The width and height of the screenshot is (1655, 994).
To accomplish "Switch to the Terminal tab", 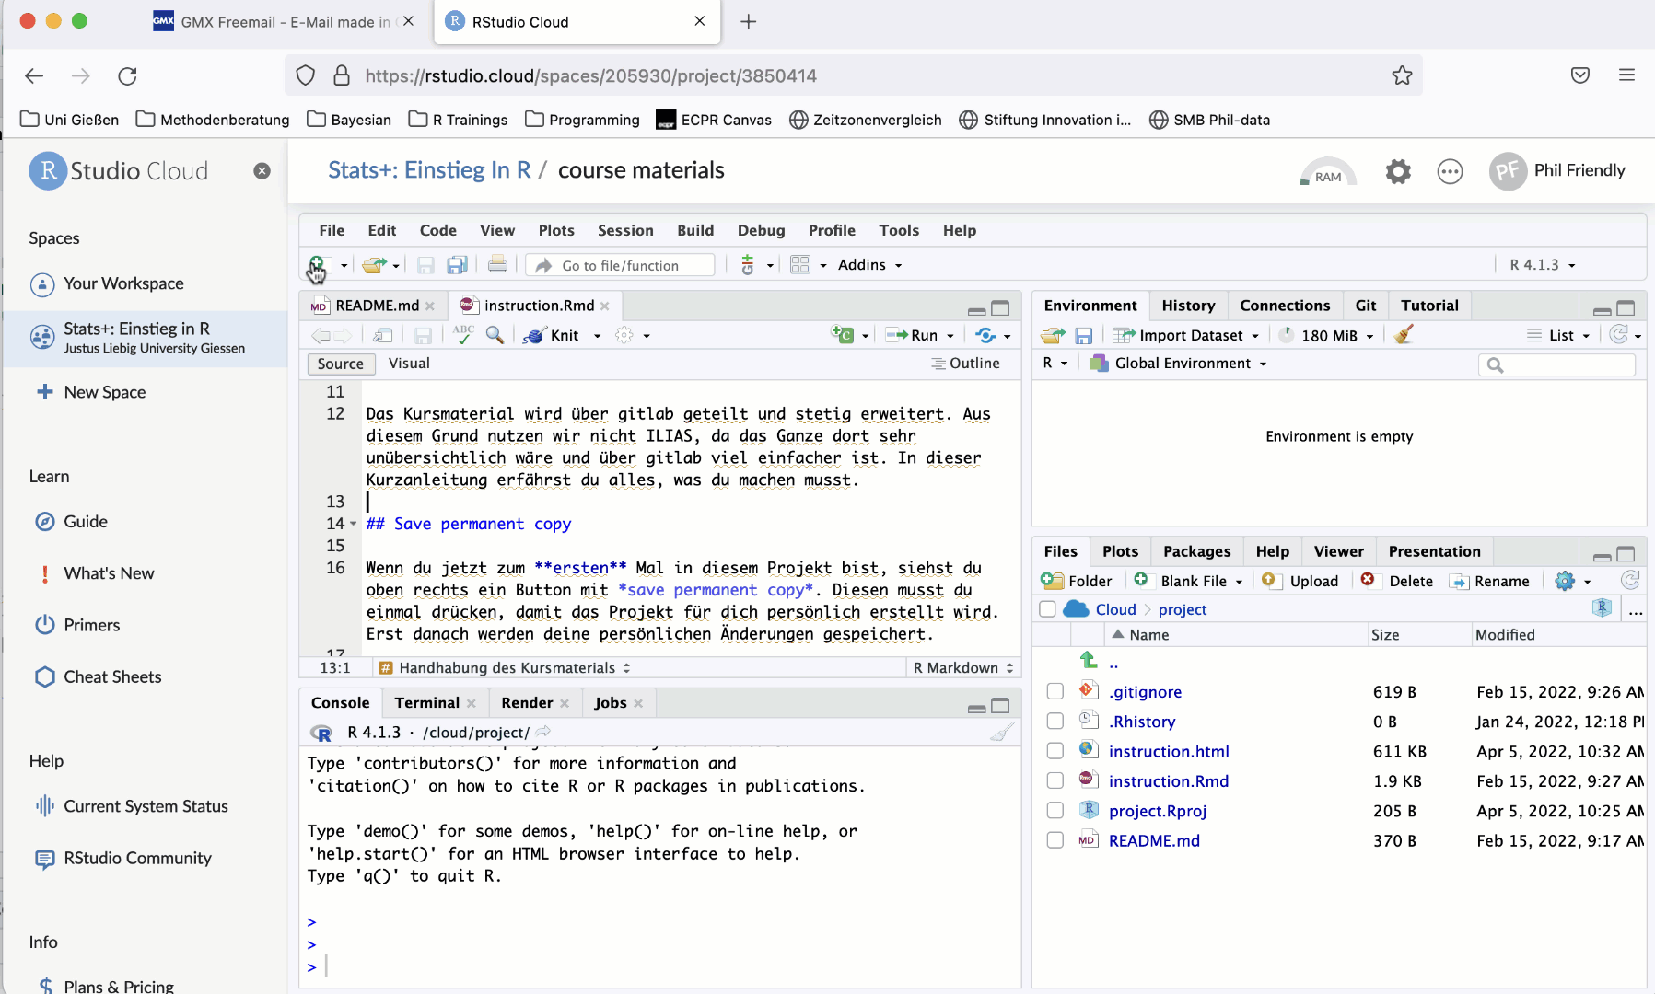I will tap(426, 703).
